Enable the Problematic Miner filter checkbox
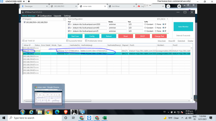 pyautogui.click(x=86, y=41)
